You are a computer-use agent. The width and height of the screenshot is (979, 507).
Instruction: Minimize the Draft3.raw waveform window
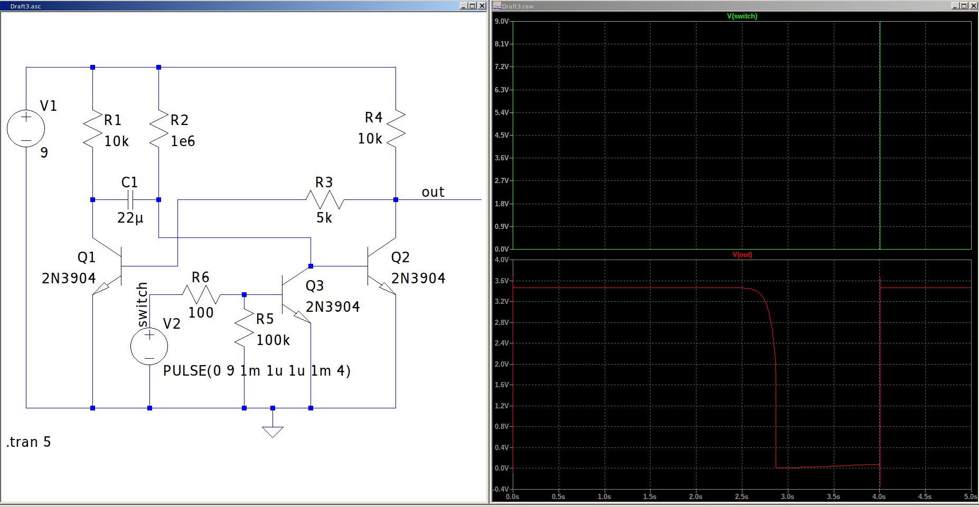(955, 6)
